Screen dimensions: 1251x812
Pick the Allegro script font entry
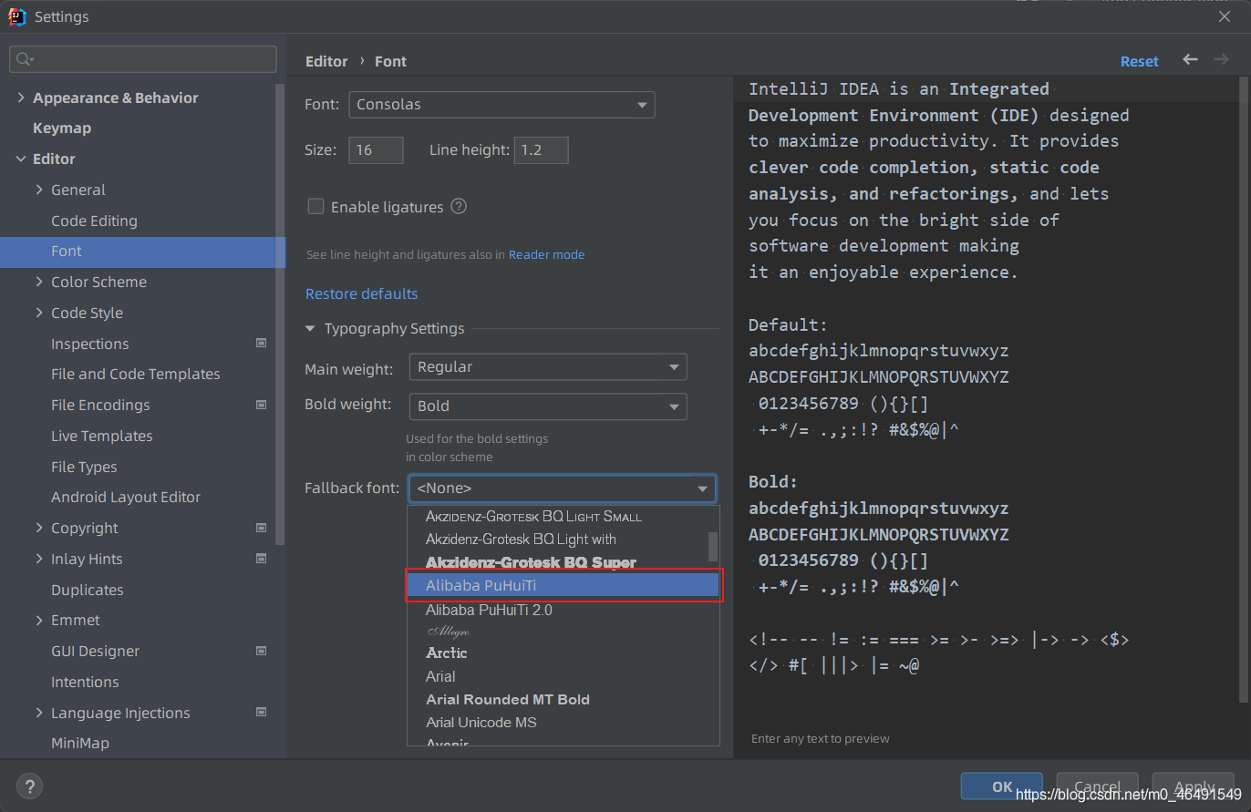[x=563, y=631]
